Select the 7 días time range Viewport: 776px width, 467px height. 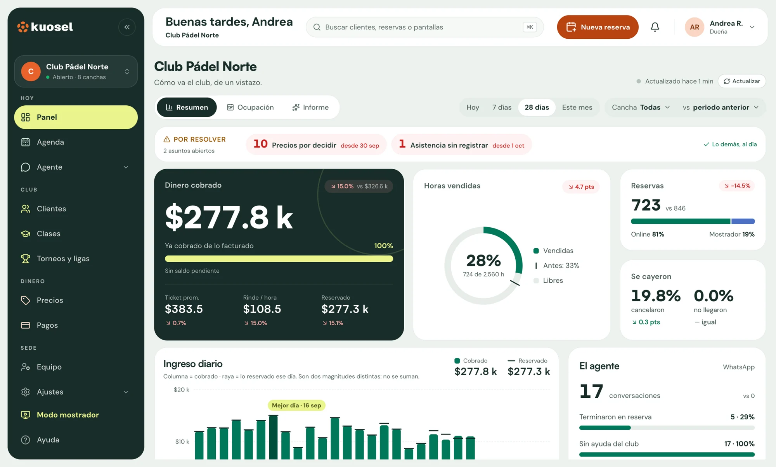tap(502, 107)
